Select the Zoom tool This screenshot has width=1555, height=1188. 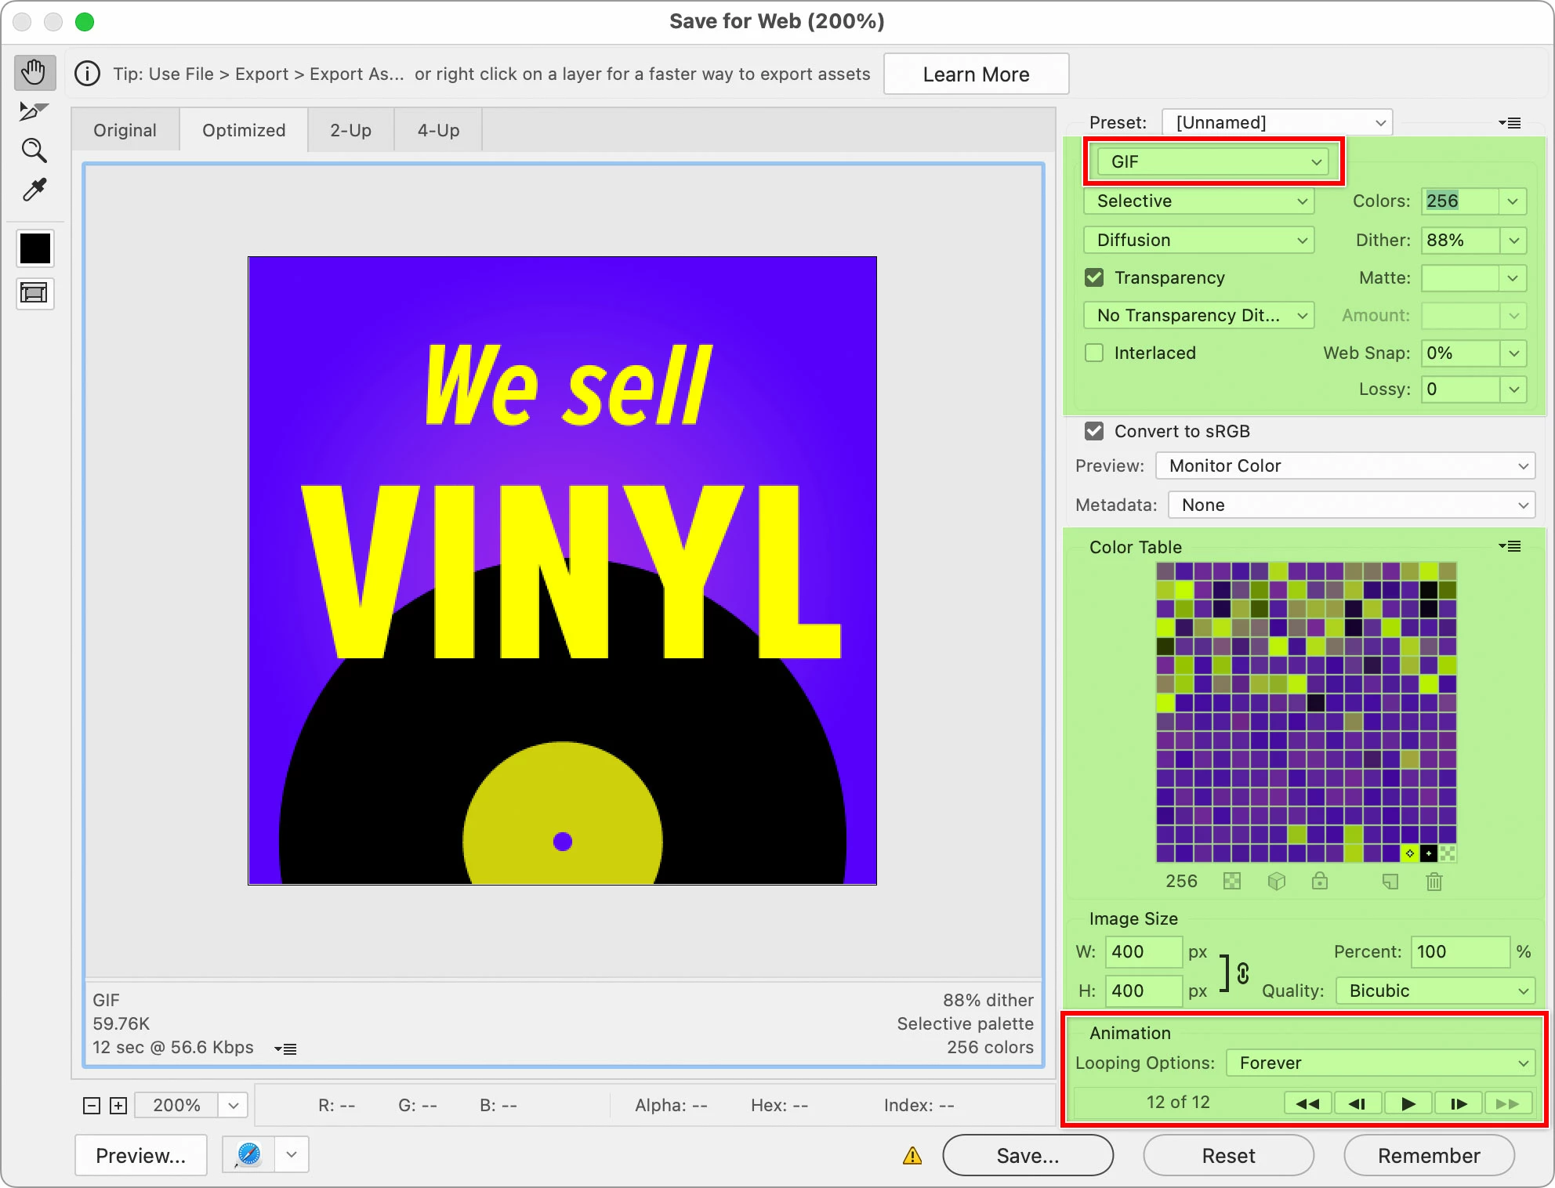click(34, 150)
